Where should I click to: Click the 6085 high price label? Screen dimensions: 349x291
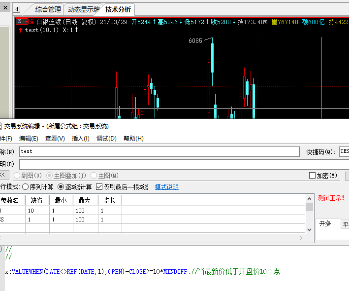pyautogui.click(x=195, y=41)
